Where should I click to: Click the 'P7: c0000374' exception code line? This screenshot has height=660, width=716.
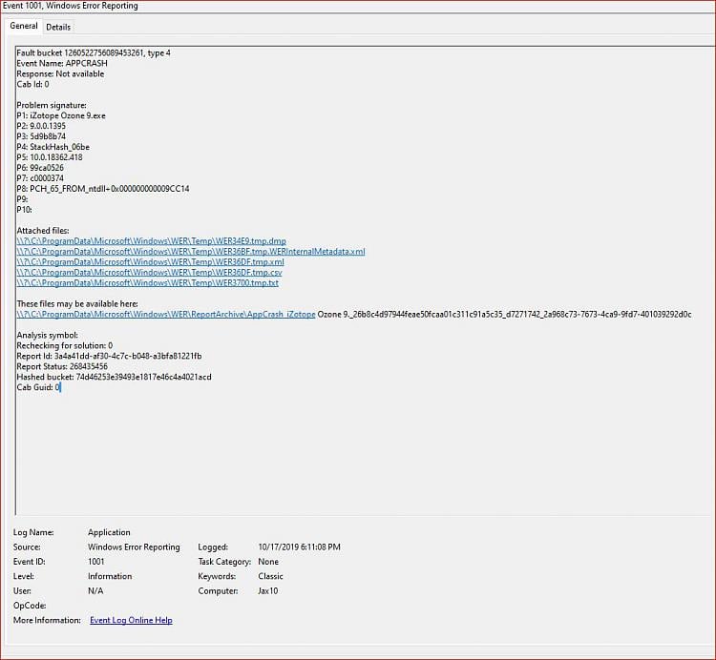[x=40, y=178]
